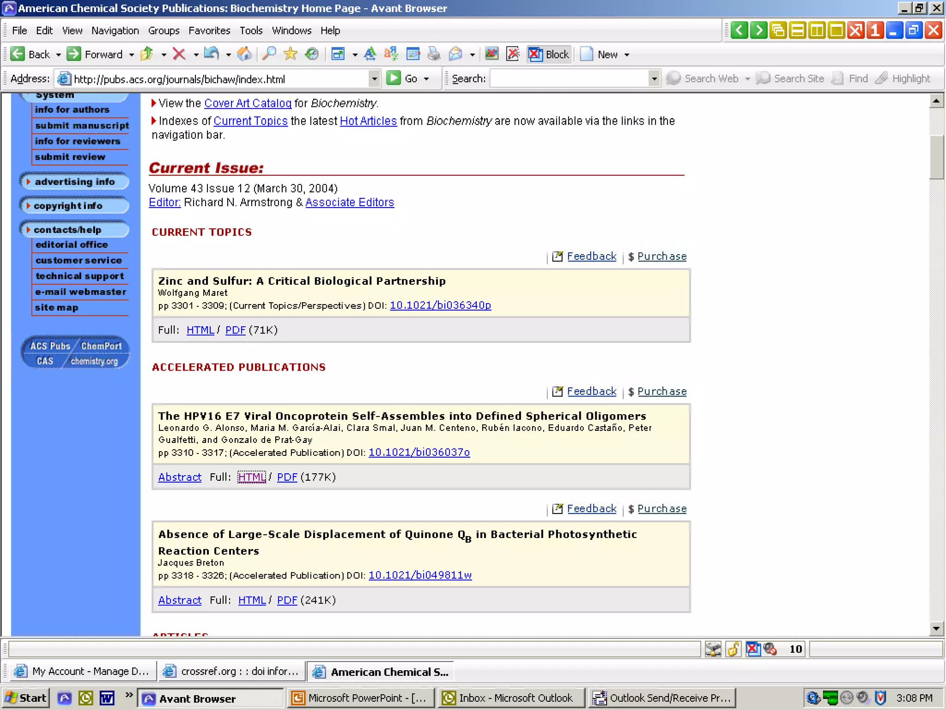946x710 pixels.
Task: Switch to crossref.org doi information tab
Action: click(231, 671)
